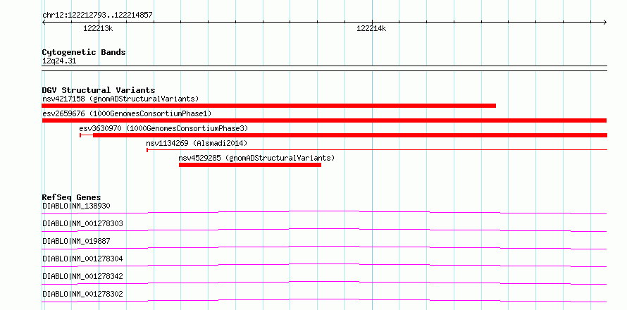Click the DIABLO|NM_138930 transcript label
The image size is (627, 310).
click(x=76, y=206)
